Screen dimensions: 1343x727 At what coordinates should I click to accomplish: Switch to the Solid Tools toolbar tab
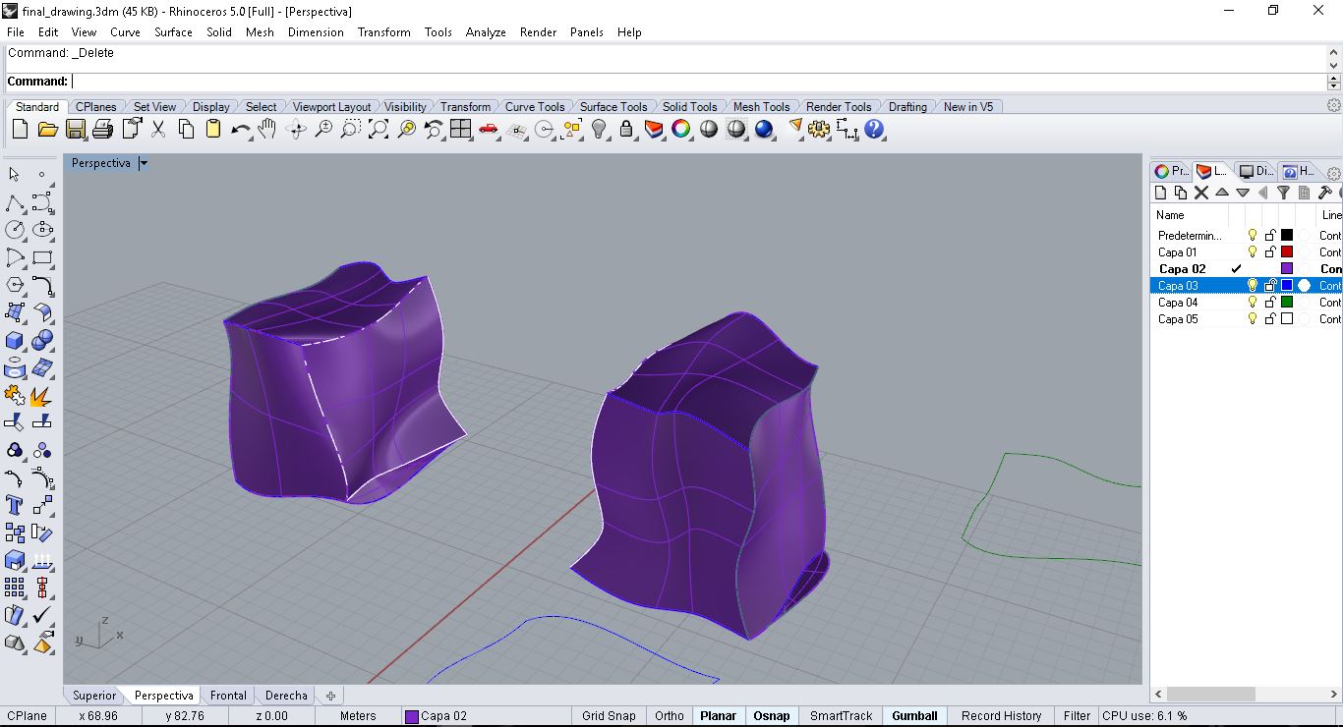689,107
